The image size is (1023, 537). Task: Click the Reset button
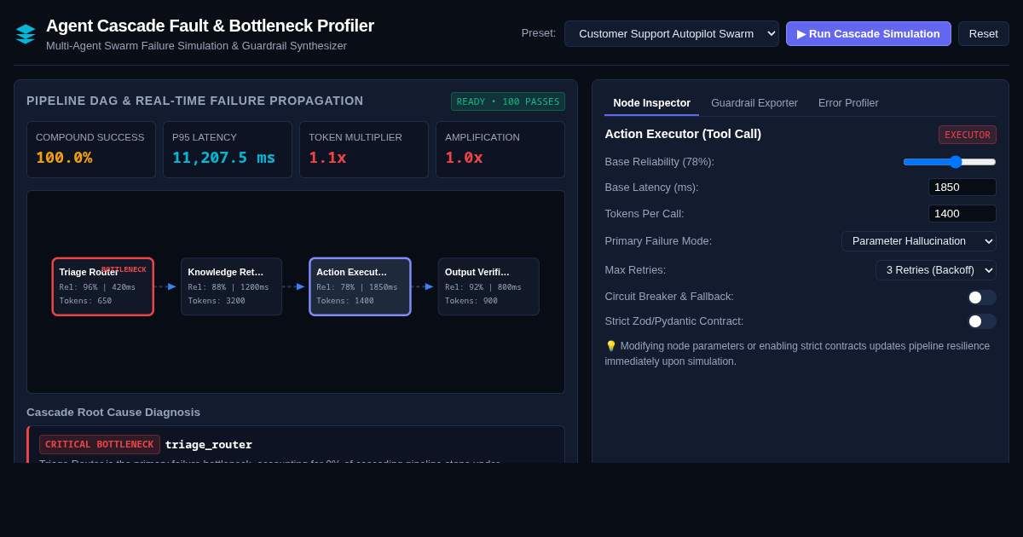pos(984,34)
